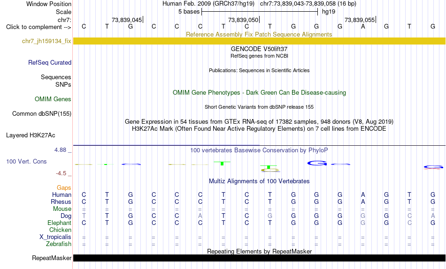446x269 pixels.
Task: Open Common dbSNP(155) track settings
Action: pyautogui.click(x=42, y=113)
